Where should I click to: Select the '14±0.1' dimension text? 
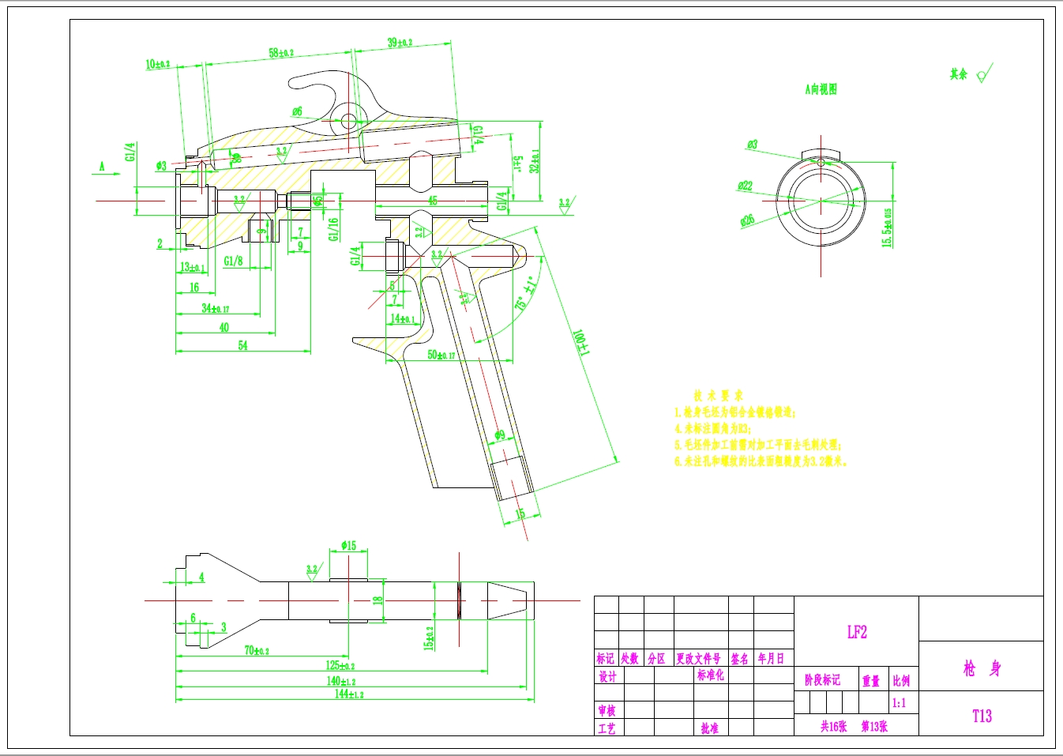point(403,318)
